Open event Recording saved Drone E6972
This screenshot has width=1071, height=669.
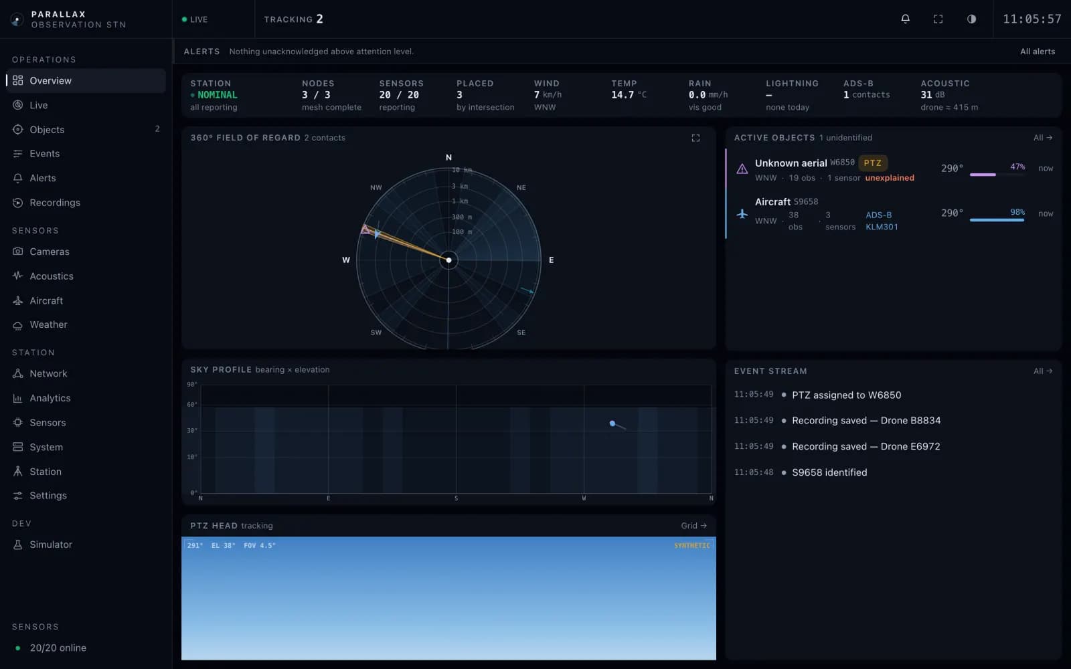pos(893,446)
